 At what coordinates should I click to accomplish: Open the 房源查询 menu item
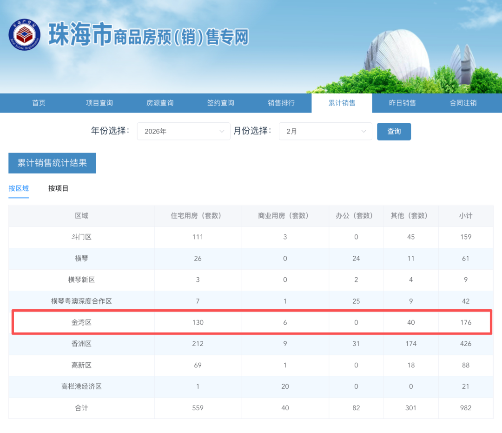[x=160, y=103]
